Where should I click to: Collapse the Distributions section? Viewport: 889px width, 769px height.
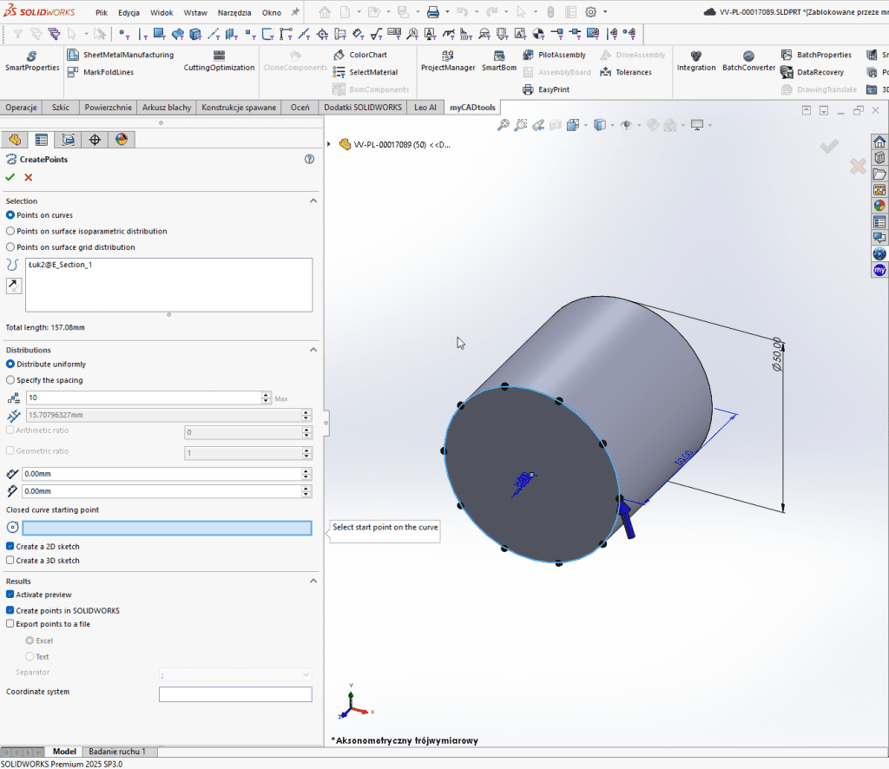pyautogui.click(x=313, y=350)
